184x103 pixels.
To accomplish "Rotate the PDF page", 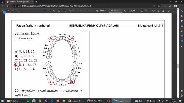I will [54, 11].
